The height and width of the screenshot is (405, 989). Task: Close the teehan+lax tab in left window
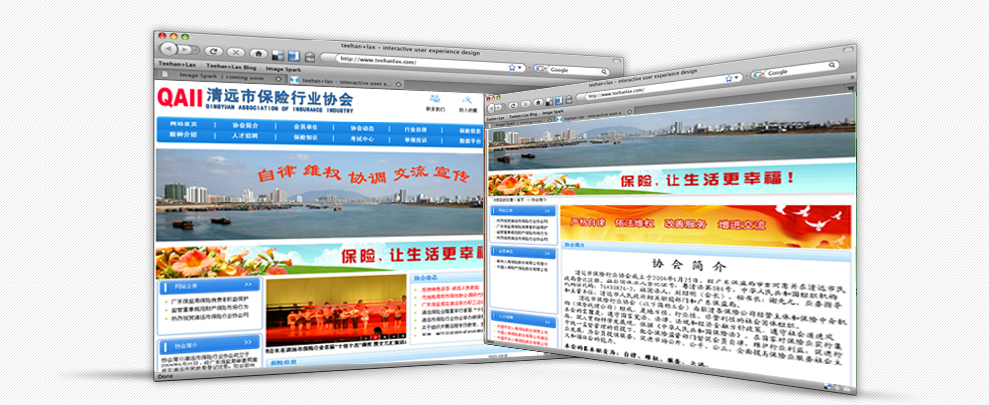point(398,84)
